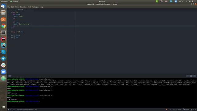The image size is (197, 111).
Task: Click the Ruby grammar selector
Action: (x=180, y=109)
